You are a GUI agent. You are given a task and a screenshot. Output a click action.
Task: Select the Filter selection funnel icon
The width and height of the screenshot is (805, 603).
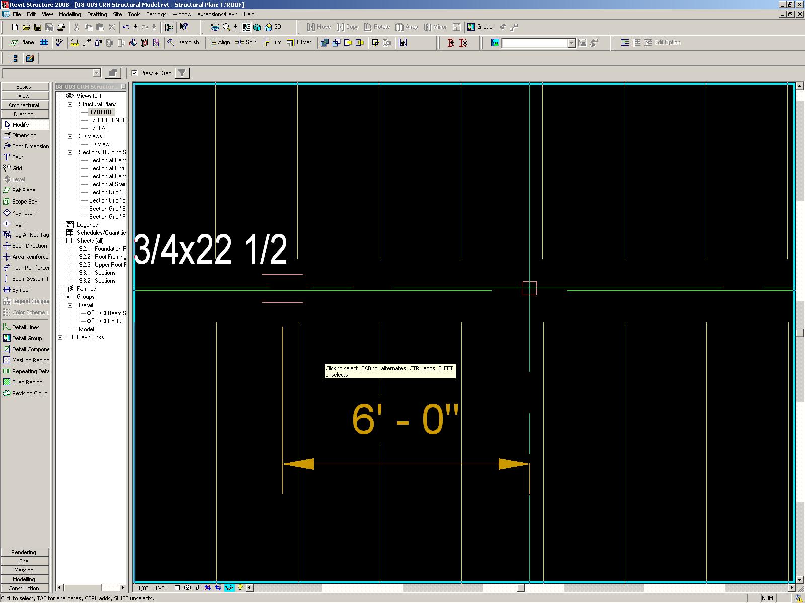182,73
